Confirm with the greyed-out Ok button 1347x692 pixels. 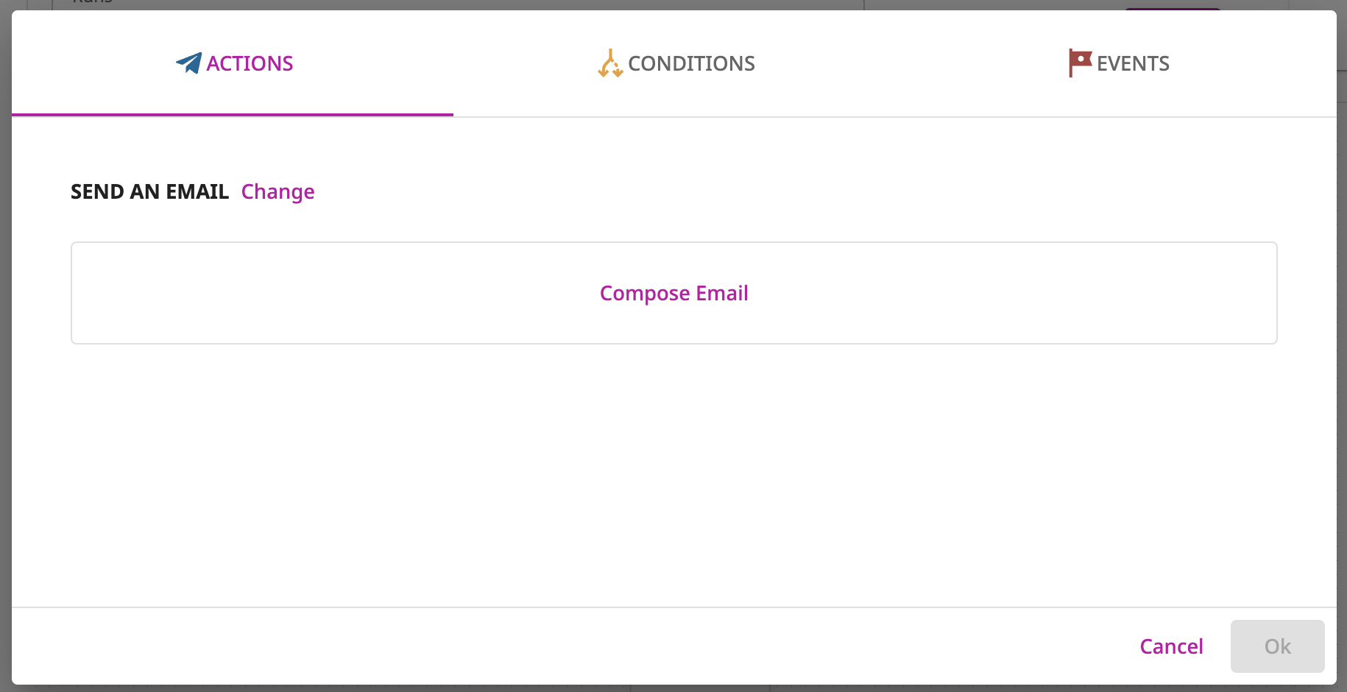point(1278,646)
